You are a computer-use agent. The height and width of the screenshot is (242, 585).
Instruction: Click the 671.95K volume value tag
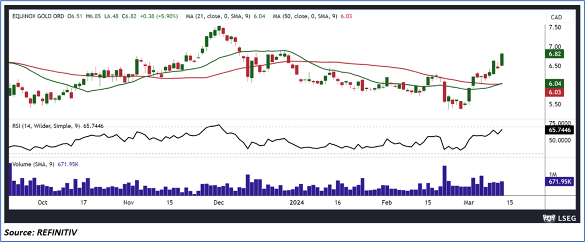559,181
